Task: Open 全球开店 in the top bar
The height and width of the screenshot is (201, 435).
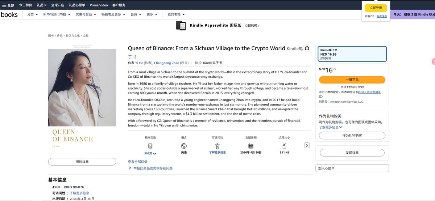Action: [58, 5]
